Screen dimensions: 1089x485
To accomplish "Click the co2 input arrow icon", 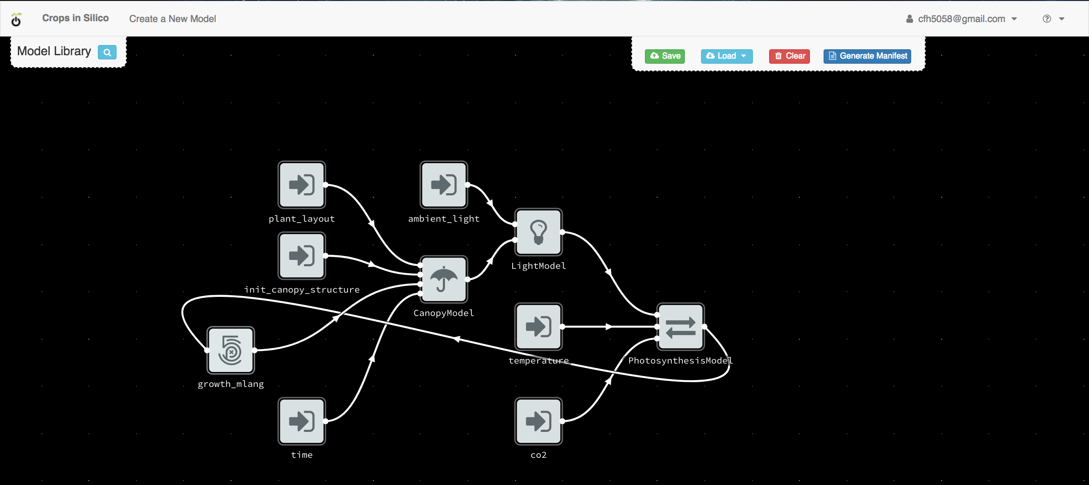I will (x=538, y=421).
